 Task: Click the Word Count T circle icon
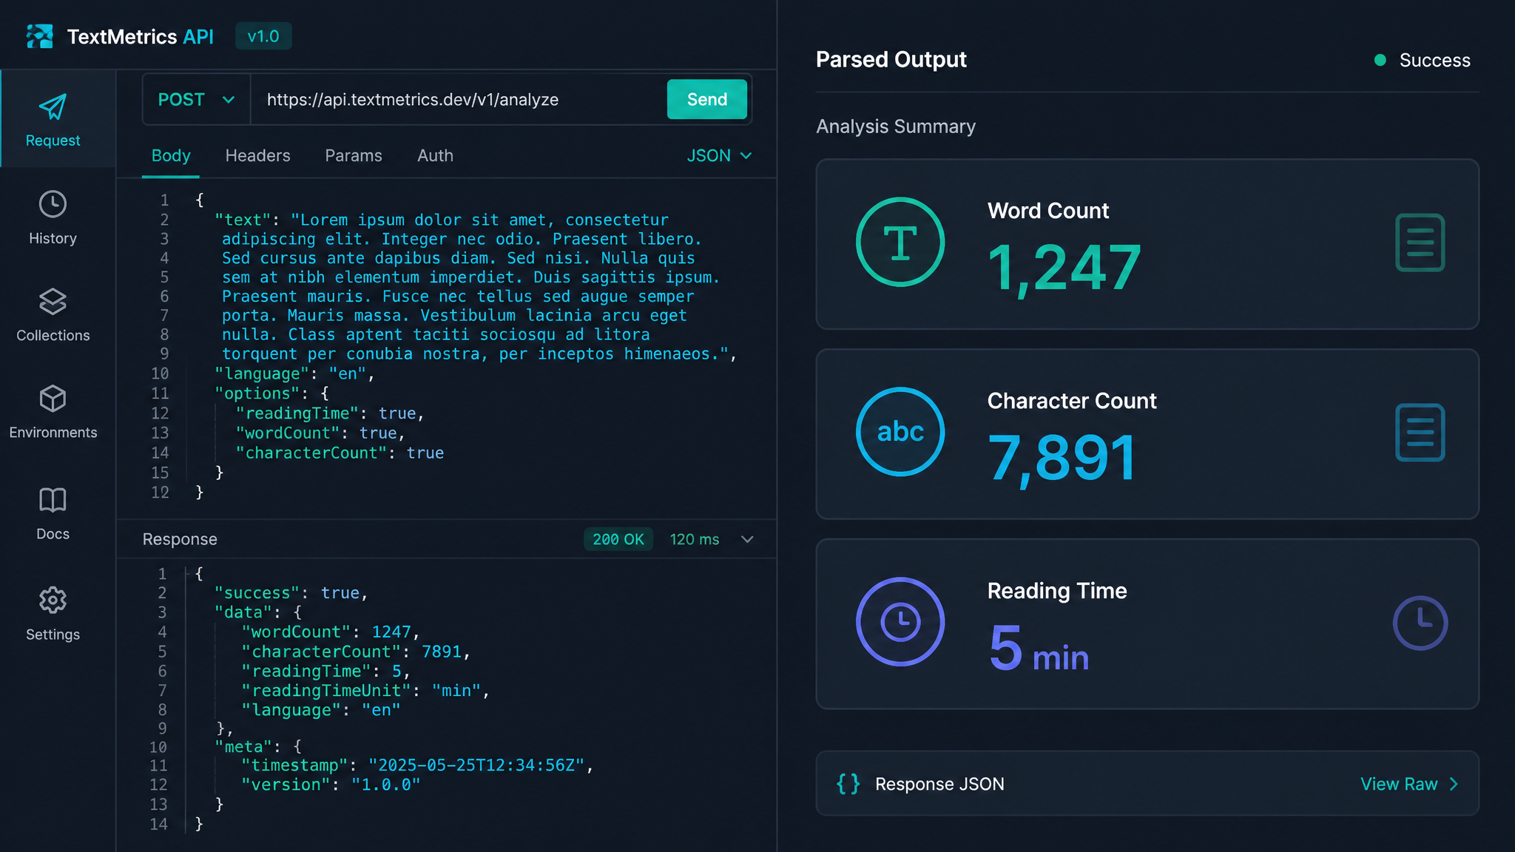(900, 242)
